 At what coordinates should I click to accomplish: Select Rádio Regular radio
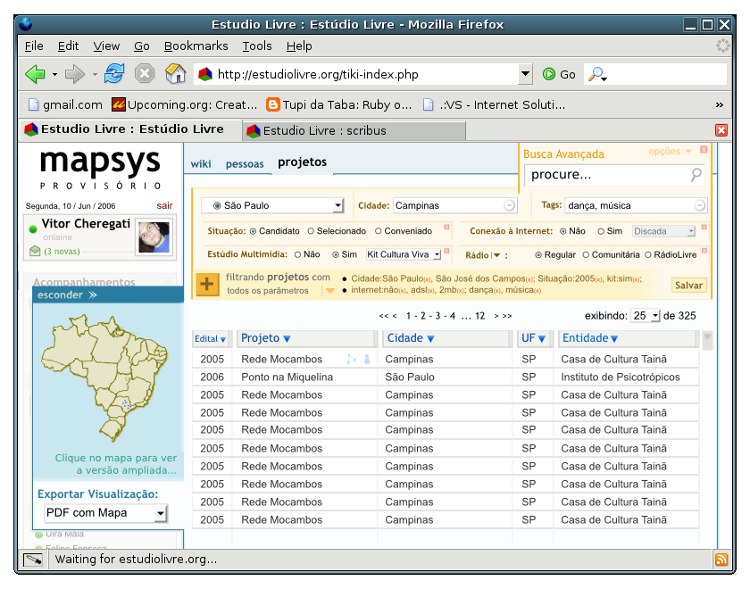[538, 255]
